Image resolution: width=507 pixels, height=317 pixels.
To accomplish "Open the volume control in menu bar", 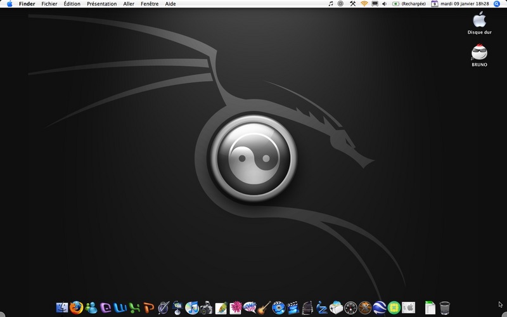I will [384, 4].
